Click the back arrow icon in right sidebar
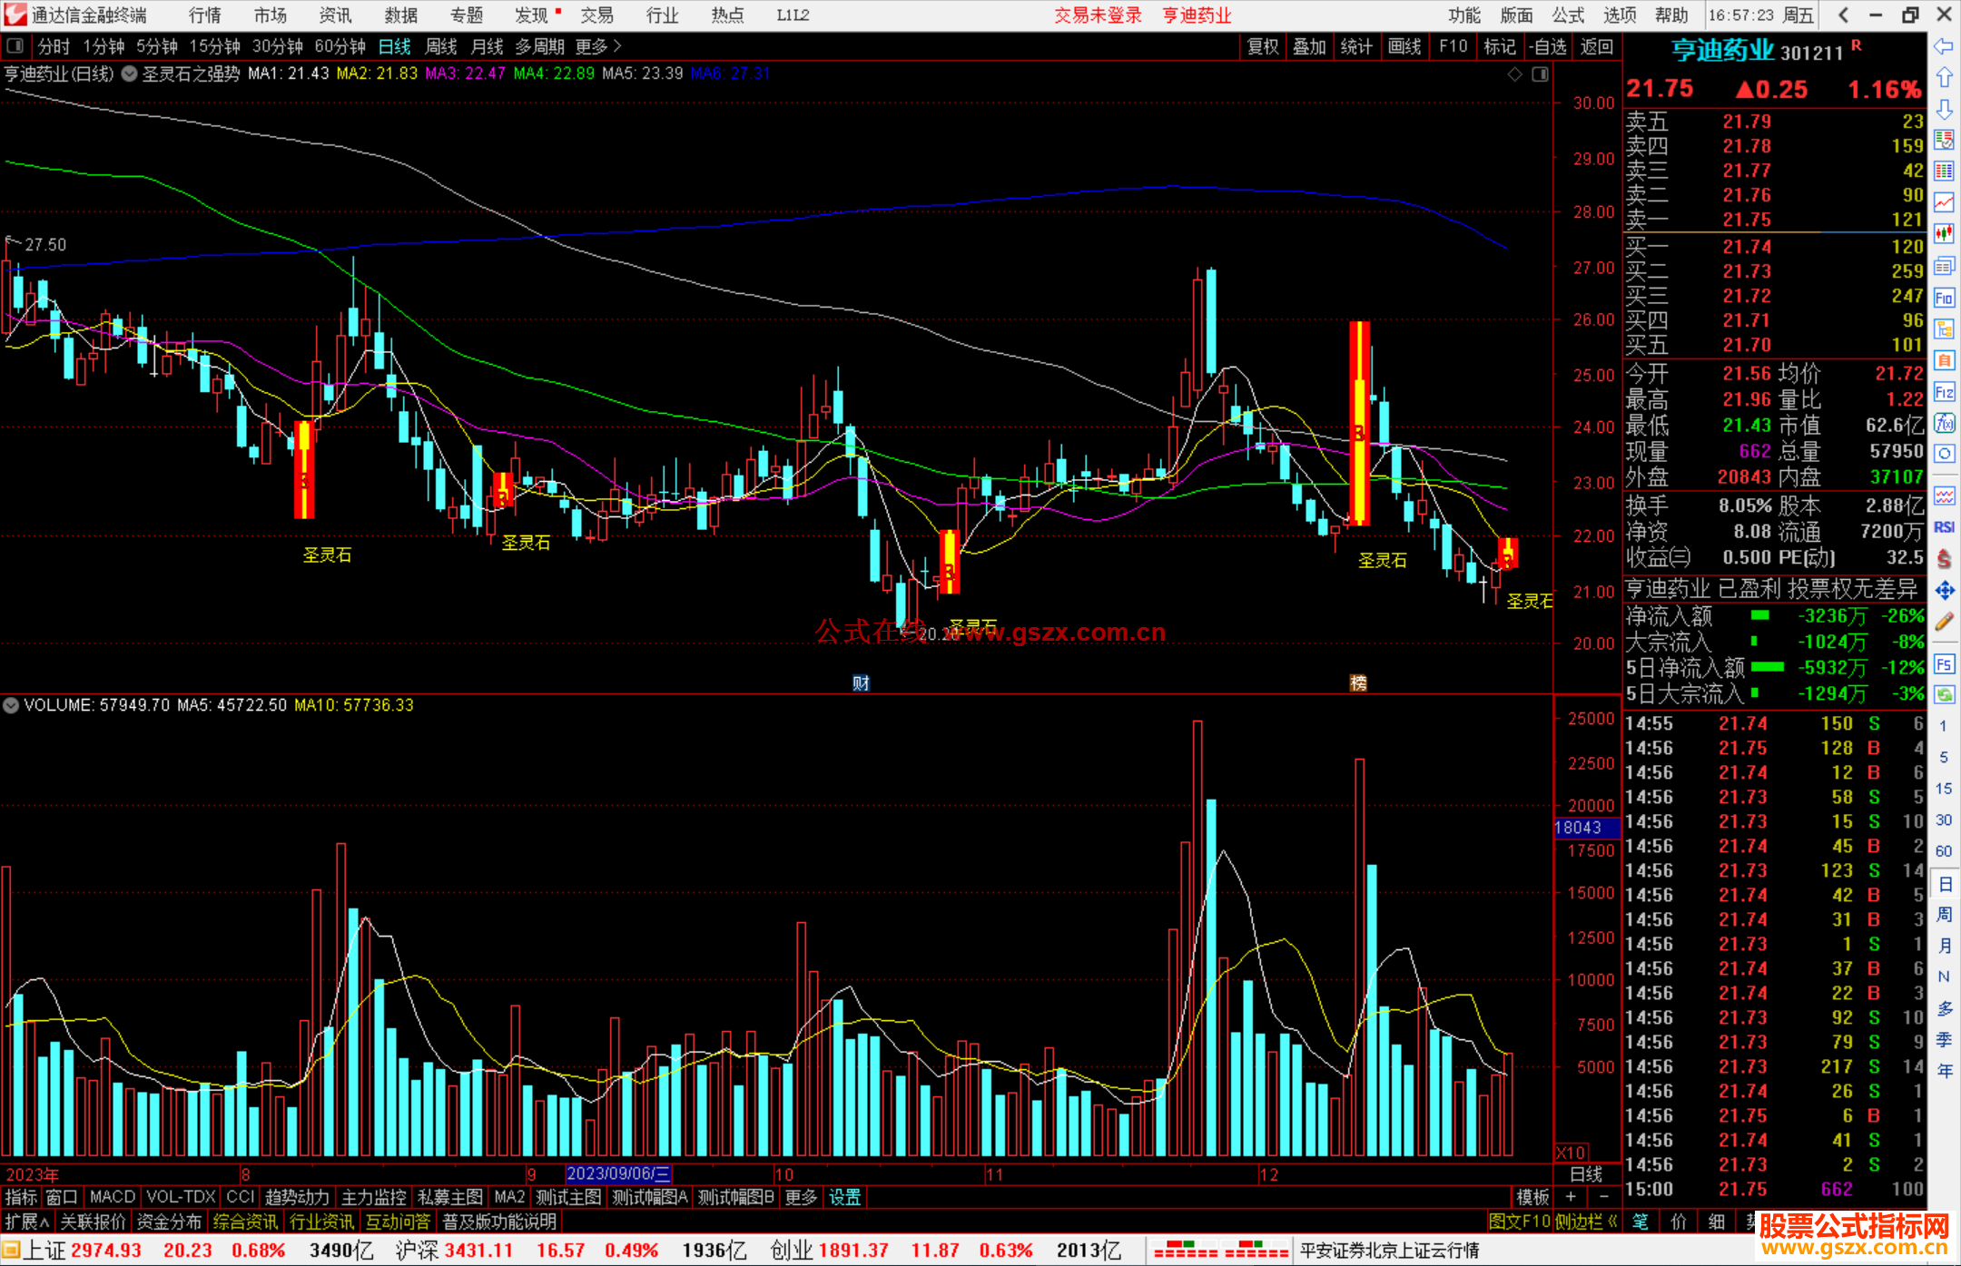Image resolution: width=1961 pixels, height=1266 pixels. pyautogui.click(x=1944, y=46)
